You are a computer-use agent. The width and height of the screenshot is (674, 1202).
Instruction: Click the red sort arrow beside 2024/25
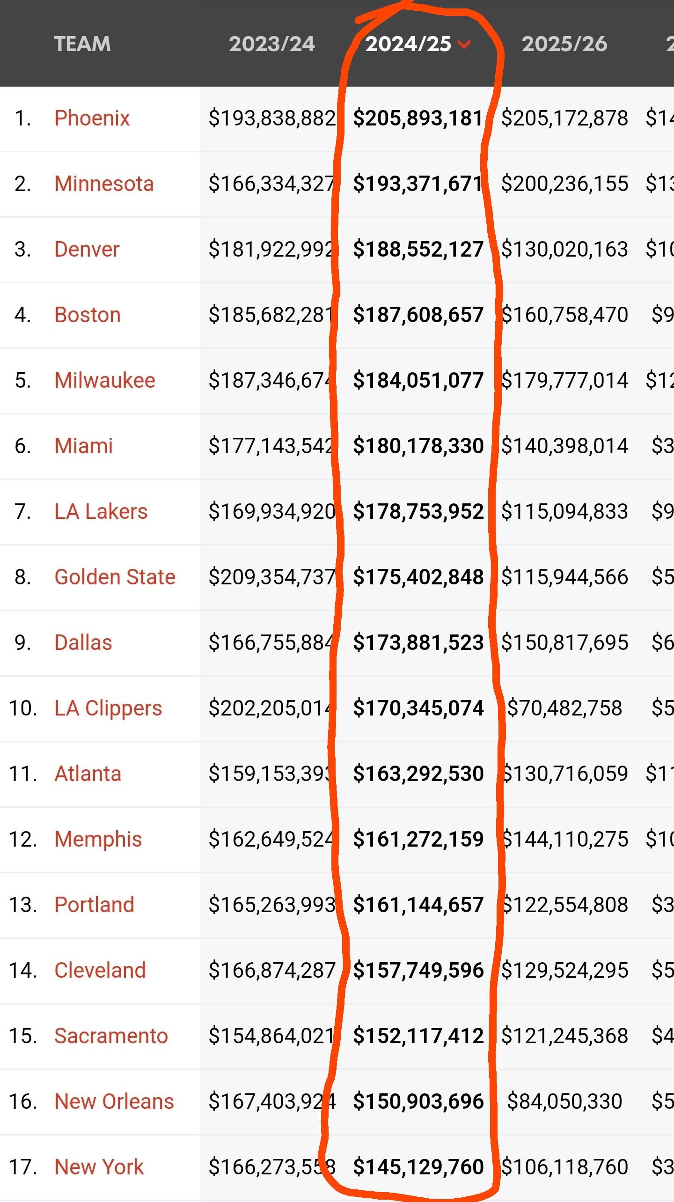464,44
